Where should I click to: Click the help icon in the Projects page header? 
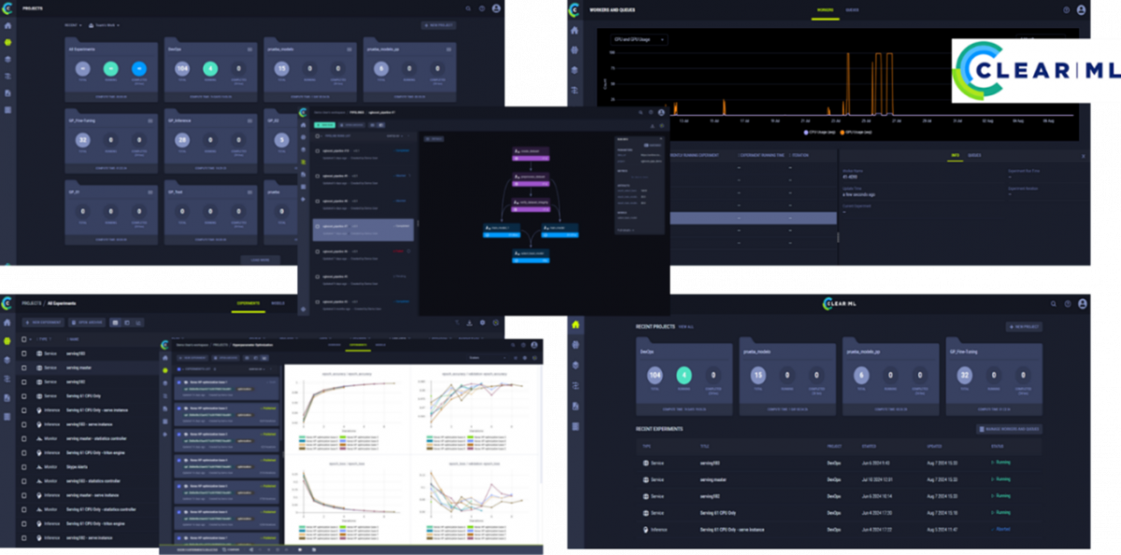point(481,8)
